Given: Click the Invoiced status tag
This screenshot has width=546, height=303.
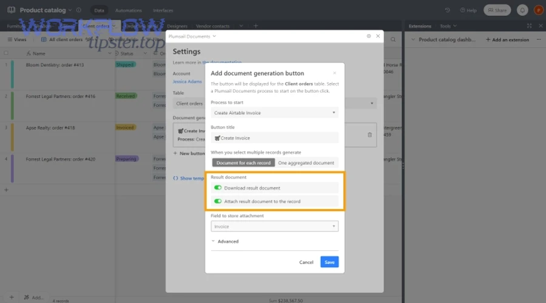Looking at the screenshot, I should [x=126, y=127].
